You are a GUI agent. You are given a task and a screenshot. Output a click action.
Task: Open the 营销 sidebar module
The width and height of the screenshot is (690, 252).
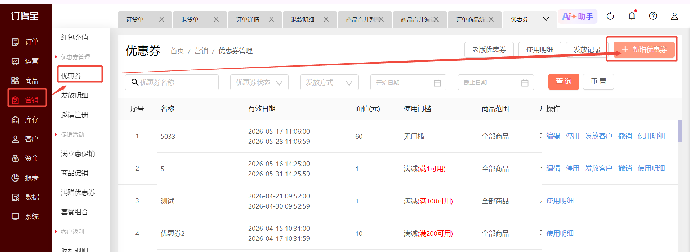click(x=25, y=100)
